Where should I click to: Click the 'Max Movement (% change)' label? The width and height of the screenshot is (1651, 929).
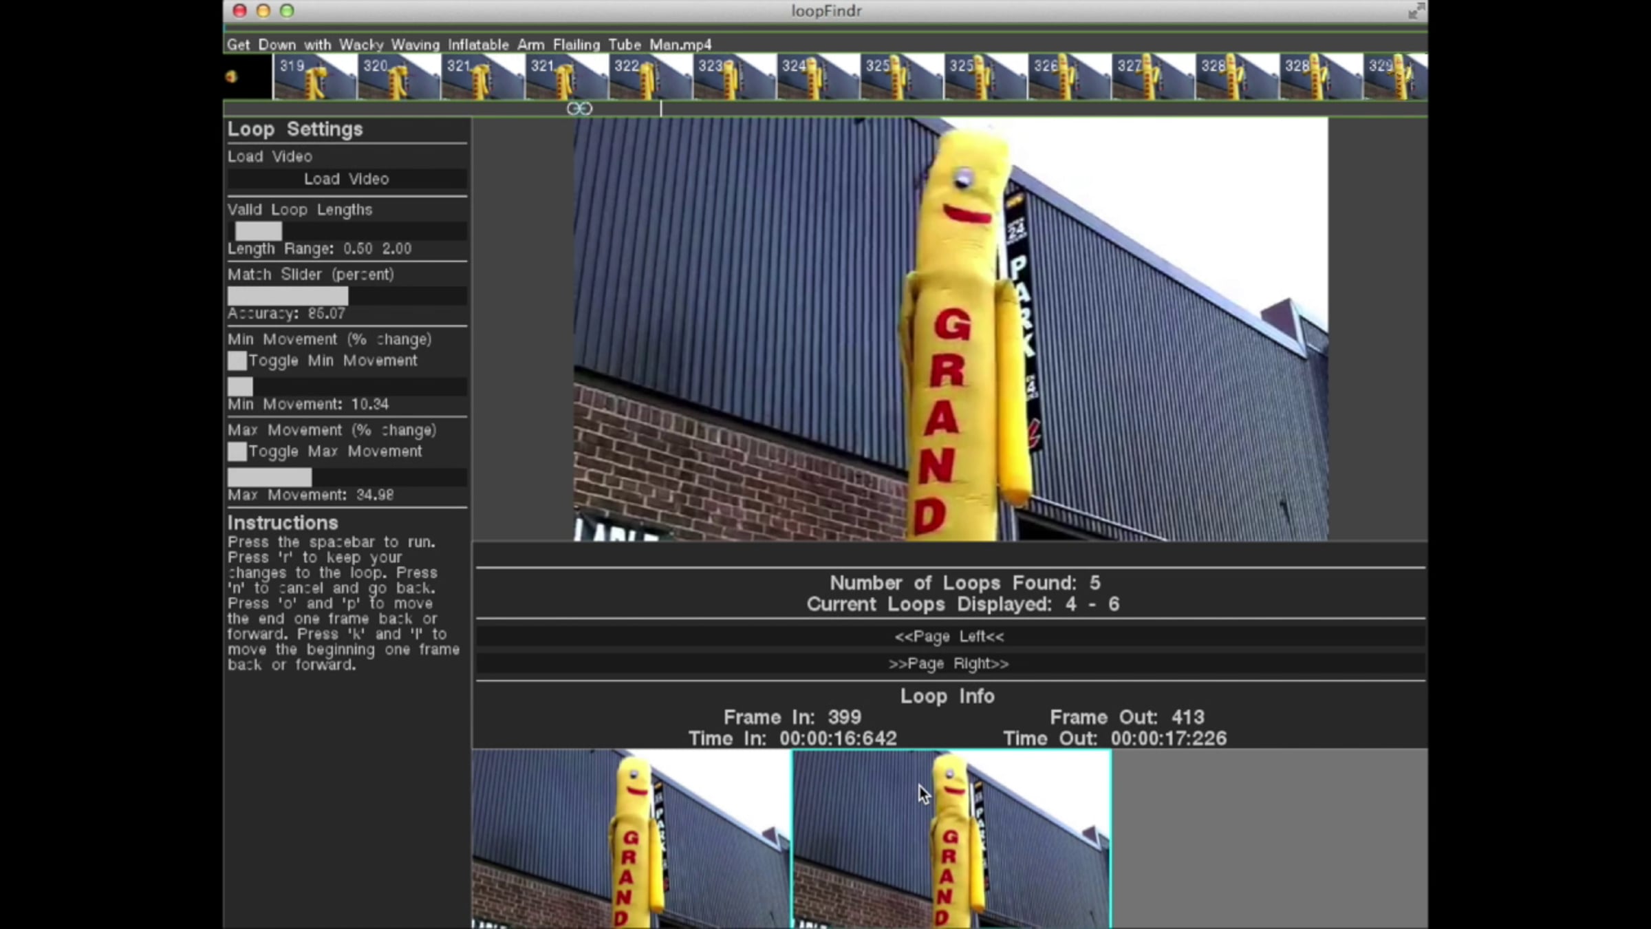coord(332,430)
